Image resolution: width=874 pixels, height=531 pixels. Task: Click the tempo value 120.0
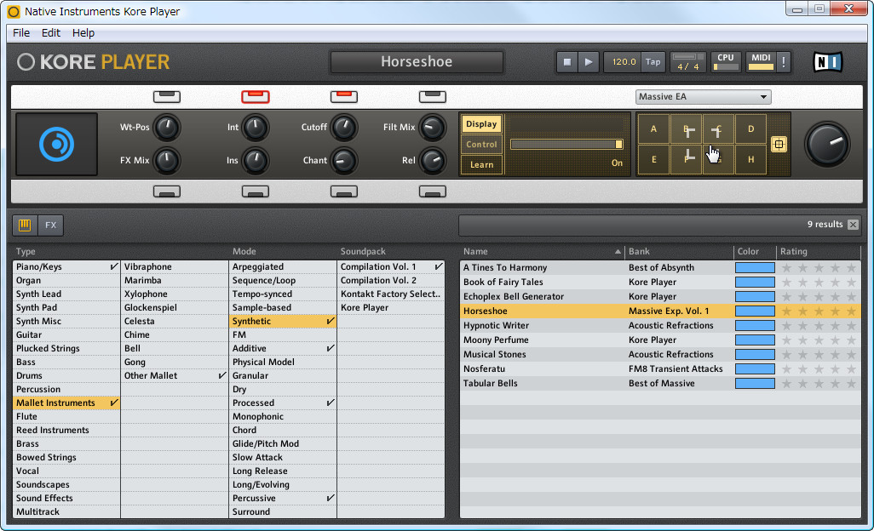pyautogui.click(x=624, y=62)
